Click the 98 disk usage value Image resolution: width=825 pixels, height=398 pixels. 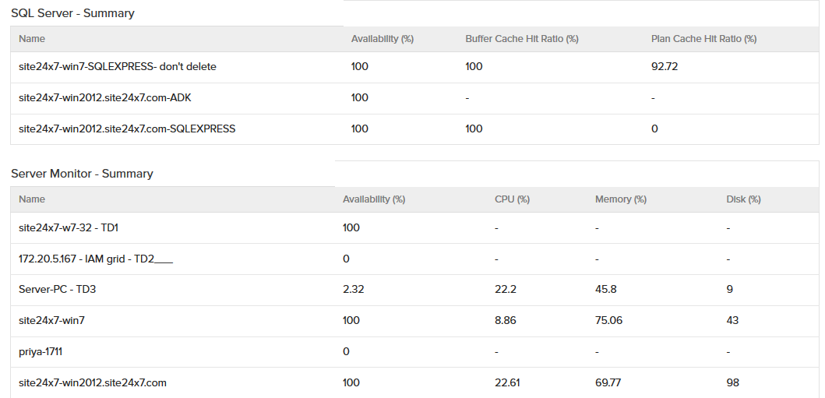(x=732, y=382)
